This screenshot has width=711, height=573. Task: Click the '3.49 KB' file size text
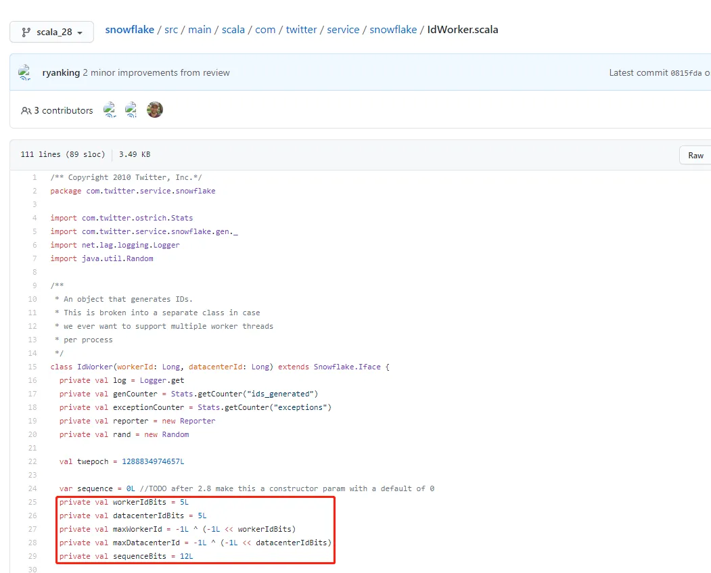135,155
